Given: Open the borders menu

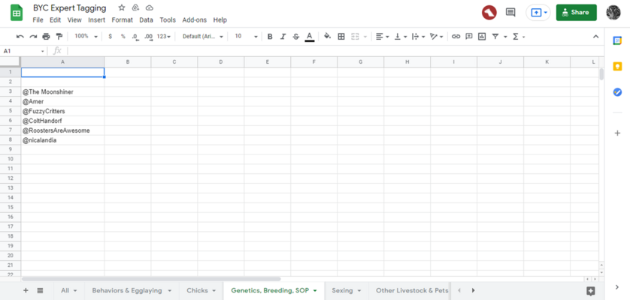Looking at the screenshot, I should point(341,37).
